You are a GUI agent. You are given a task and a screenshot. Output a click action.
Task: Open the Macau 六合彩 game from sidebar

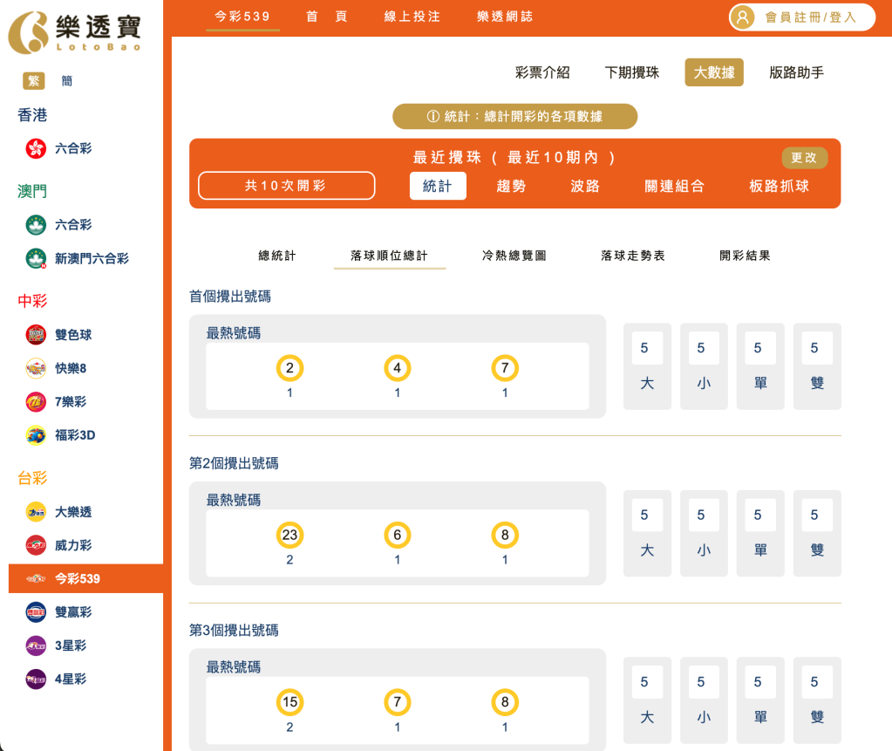pos(35,223)
